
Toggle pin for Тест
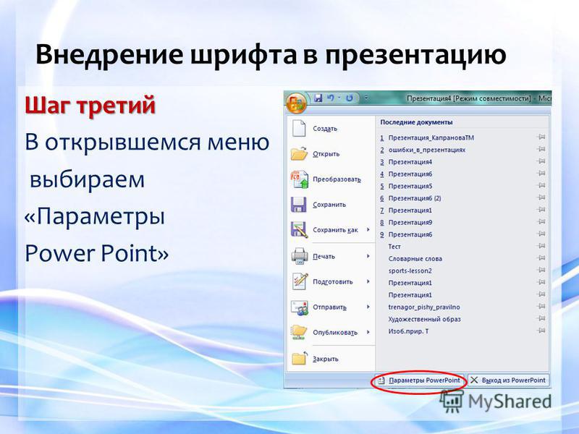(541, 246)
